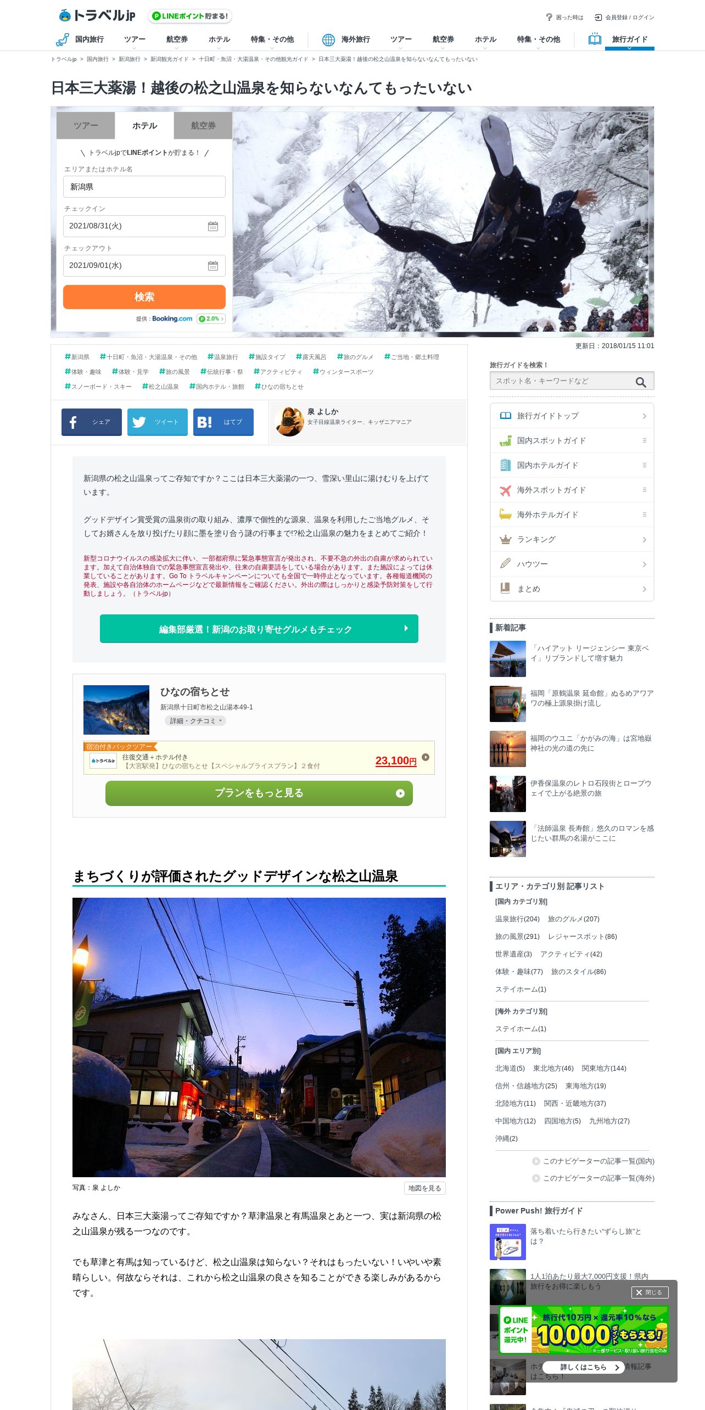The image size is (705, 1410).
Task: Expand 国内ホテルガイド sidebar item
Action: [572, 465]
